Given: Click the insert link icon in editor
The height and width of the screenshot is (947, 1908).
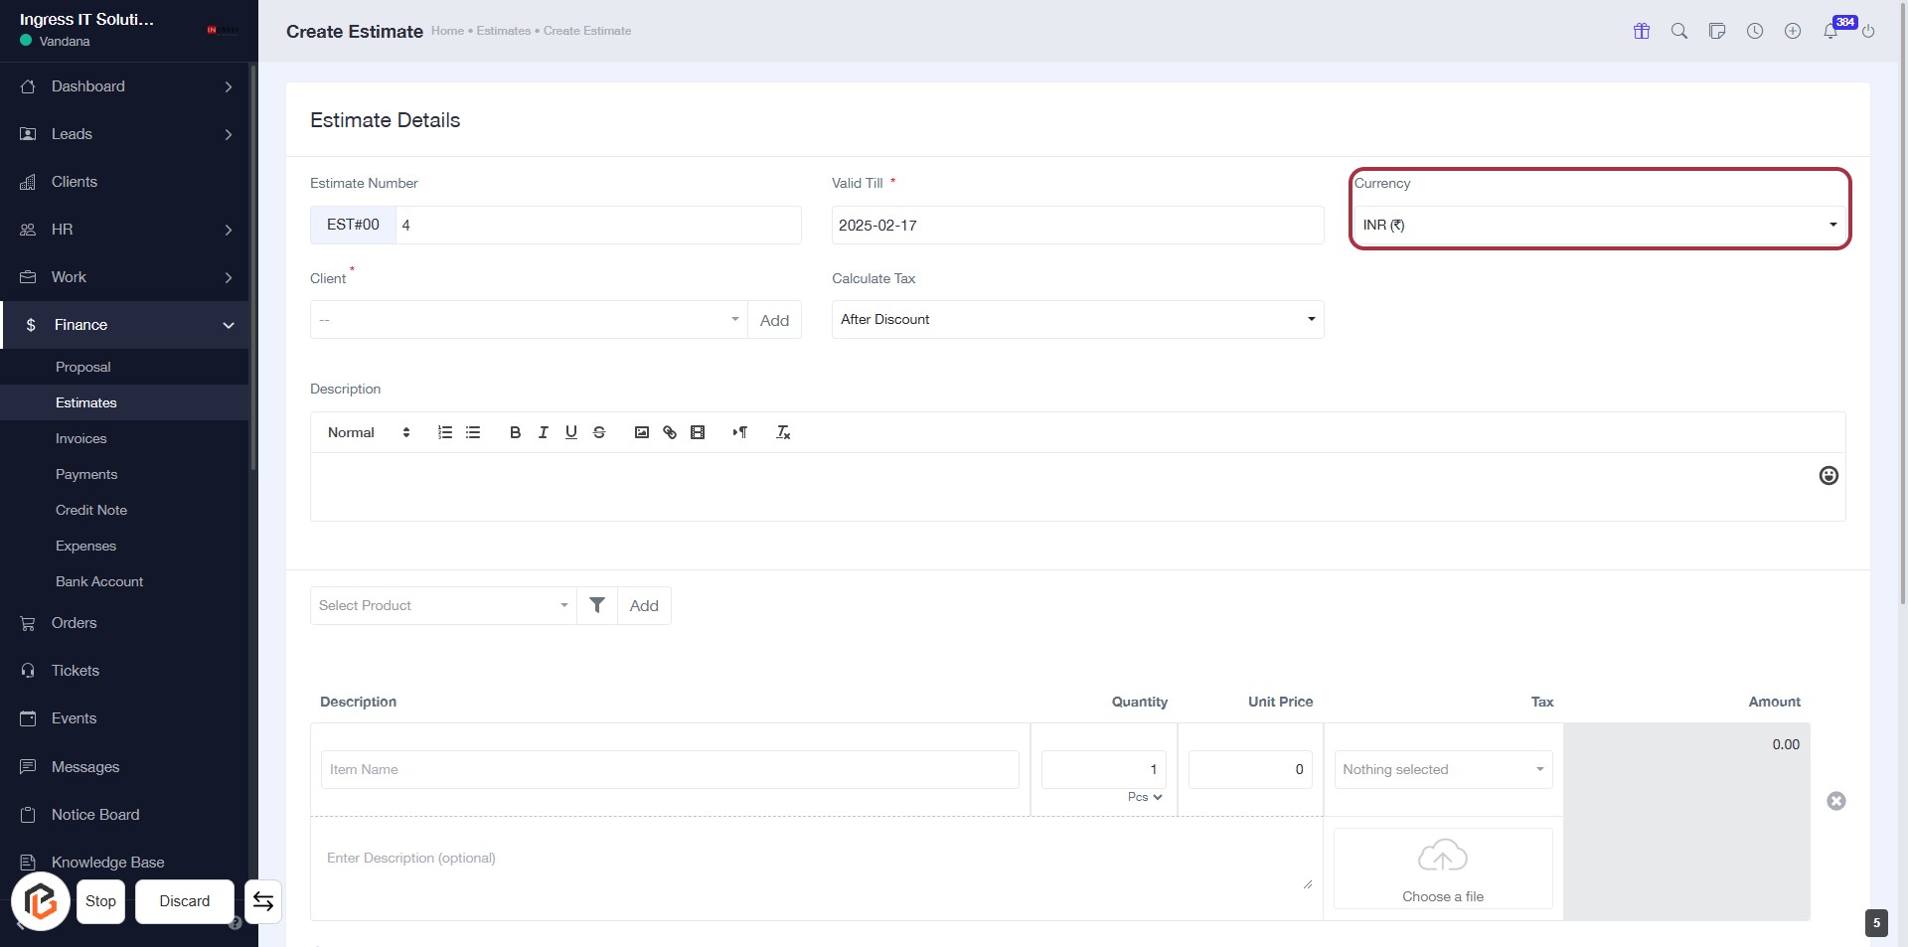Looking at the screenshot, I should pos(669,432).
